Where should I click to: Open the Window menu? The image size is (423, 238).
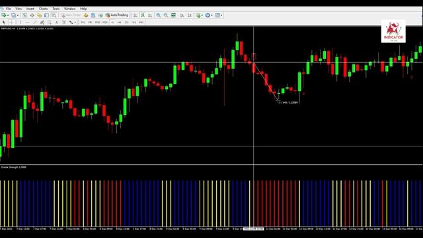69,9
